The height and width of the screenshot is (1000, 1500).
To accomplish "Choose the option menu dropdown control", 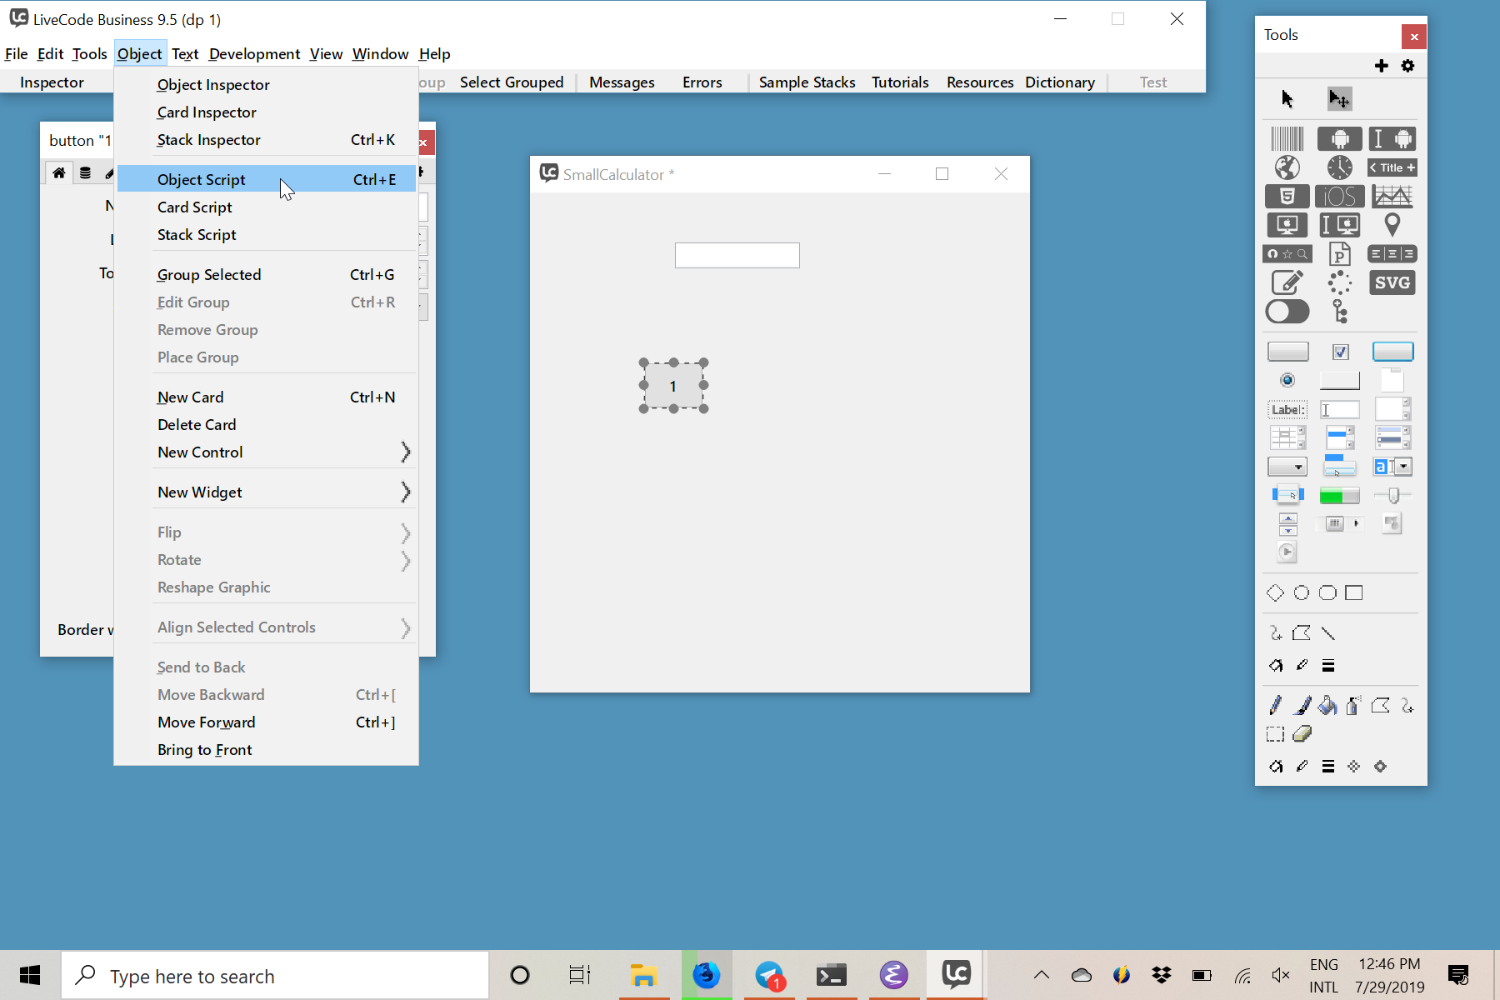I will pos(1287,467).
